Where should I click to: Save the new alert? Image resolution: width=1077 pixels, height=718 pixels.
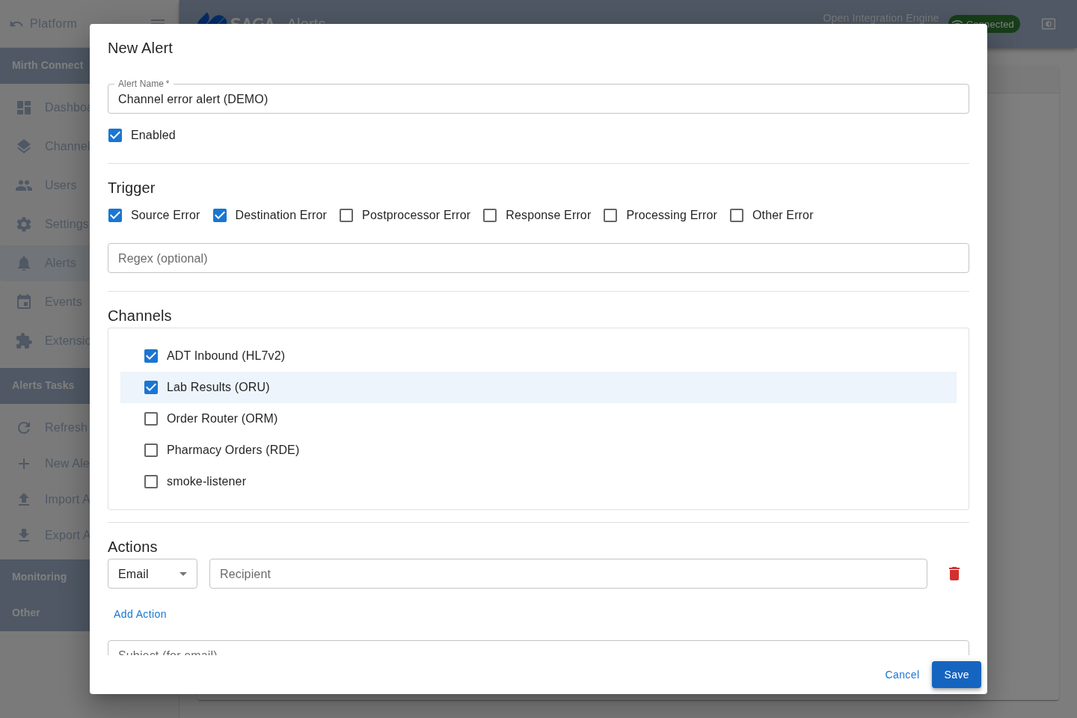click(x=957, y=675)
